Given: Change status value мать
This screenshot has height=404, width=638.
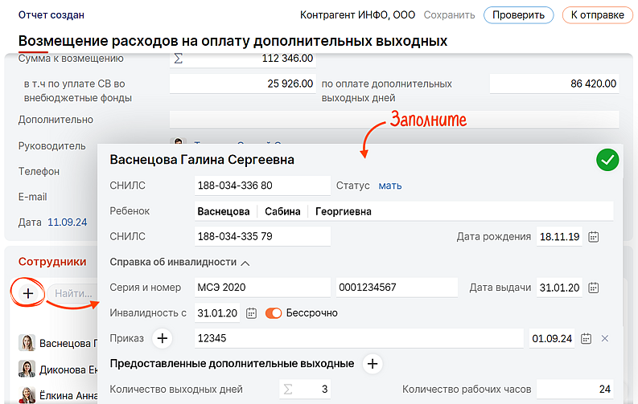Looking at the screenshot, I should [x=390, y=186].
